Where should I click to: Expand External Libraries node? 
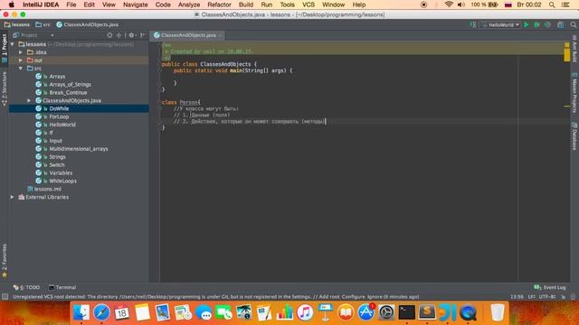coord(13,197)
